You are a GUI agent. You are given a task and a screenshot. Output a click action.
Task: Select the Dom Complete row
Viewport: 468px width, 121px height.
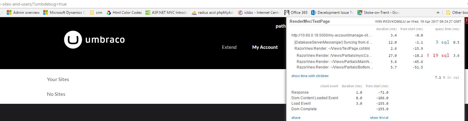[x=340, y=109]
